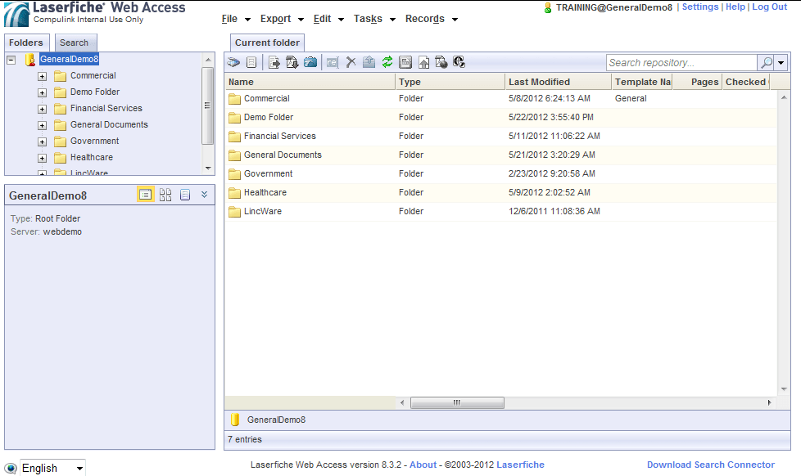Switch to the Search tab
The width and height of the screenshot is (801, 476).
(x=75, y=42)
